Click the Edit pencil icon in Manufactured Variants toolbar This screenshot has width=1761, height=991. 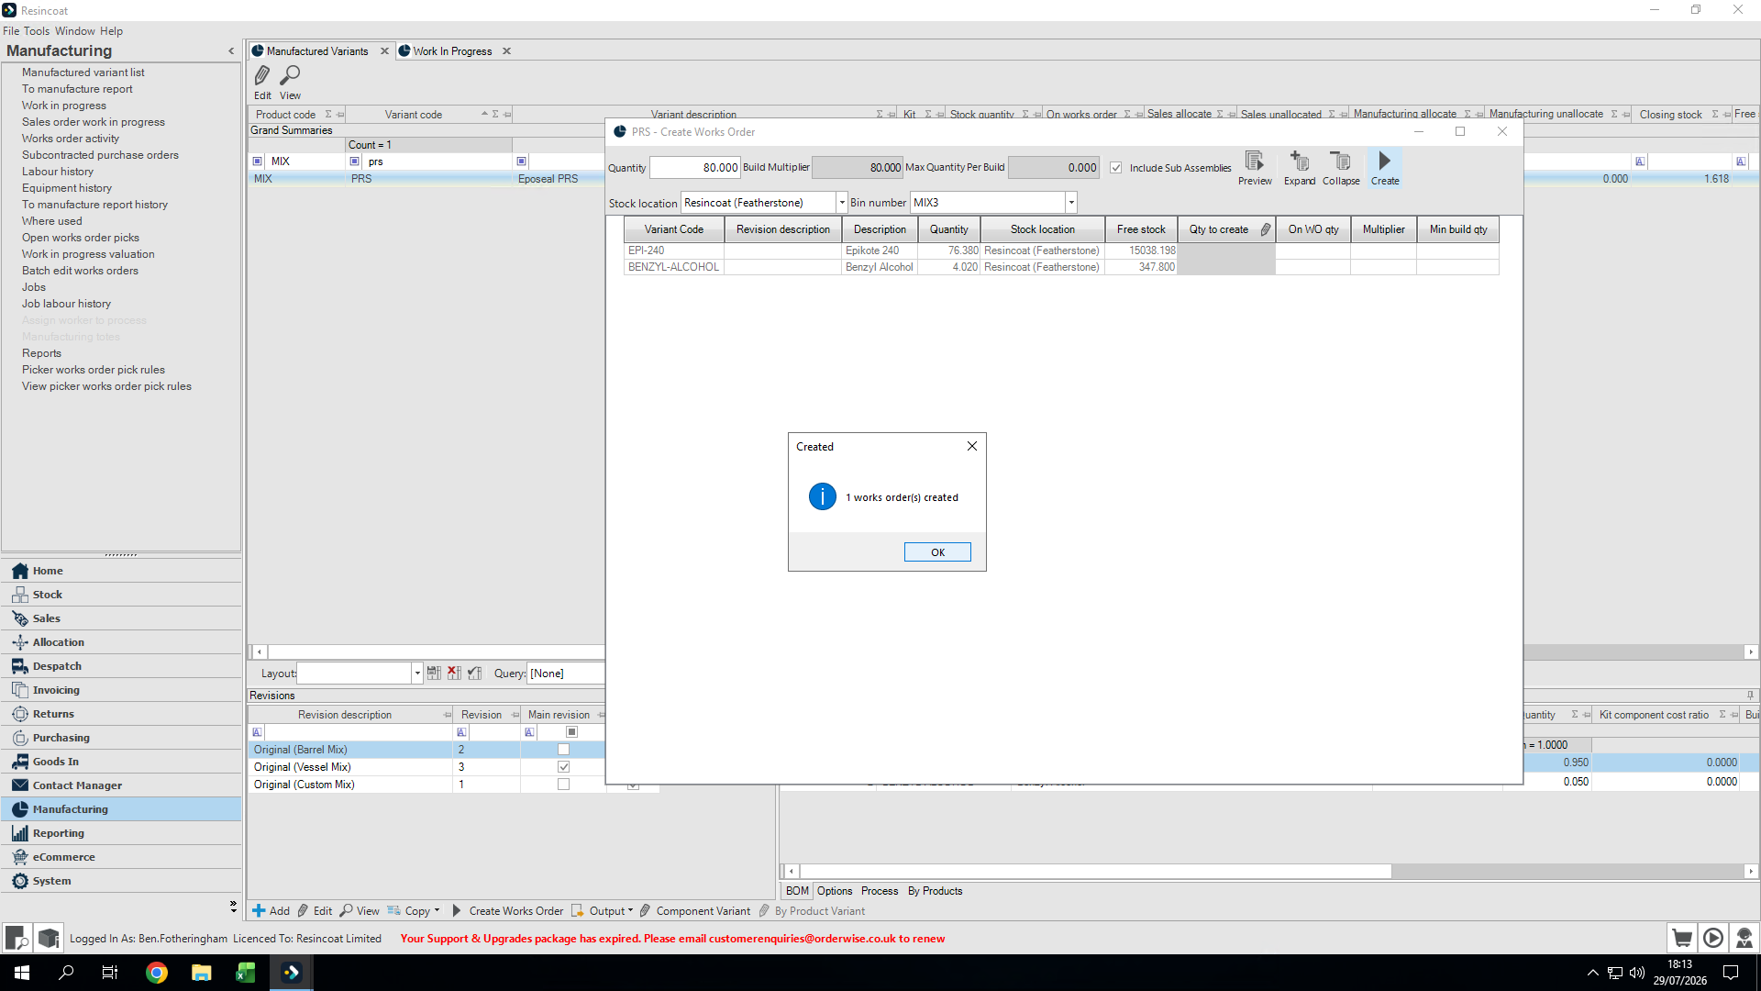[262, 82]
